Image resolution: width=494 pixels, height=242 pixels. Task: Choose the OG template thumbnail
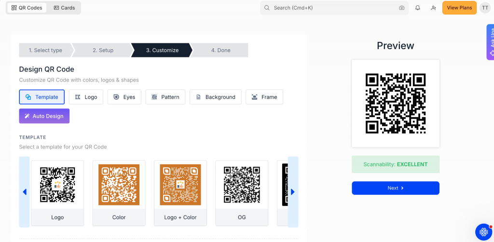(242, 193)
